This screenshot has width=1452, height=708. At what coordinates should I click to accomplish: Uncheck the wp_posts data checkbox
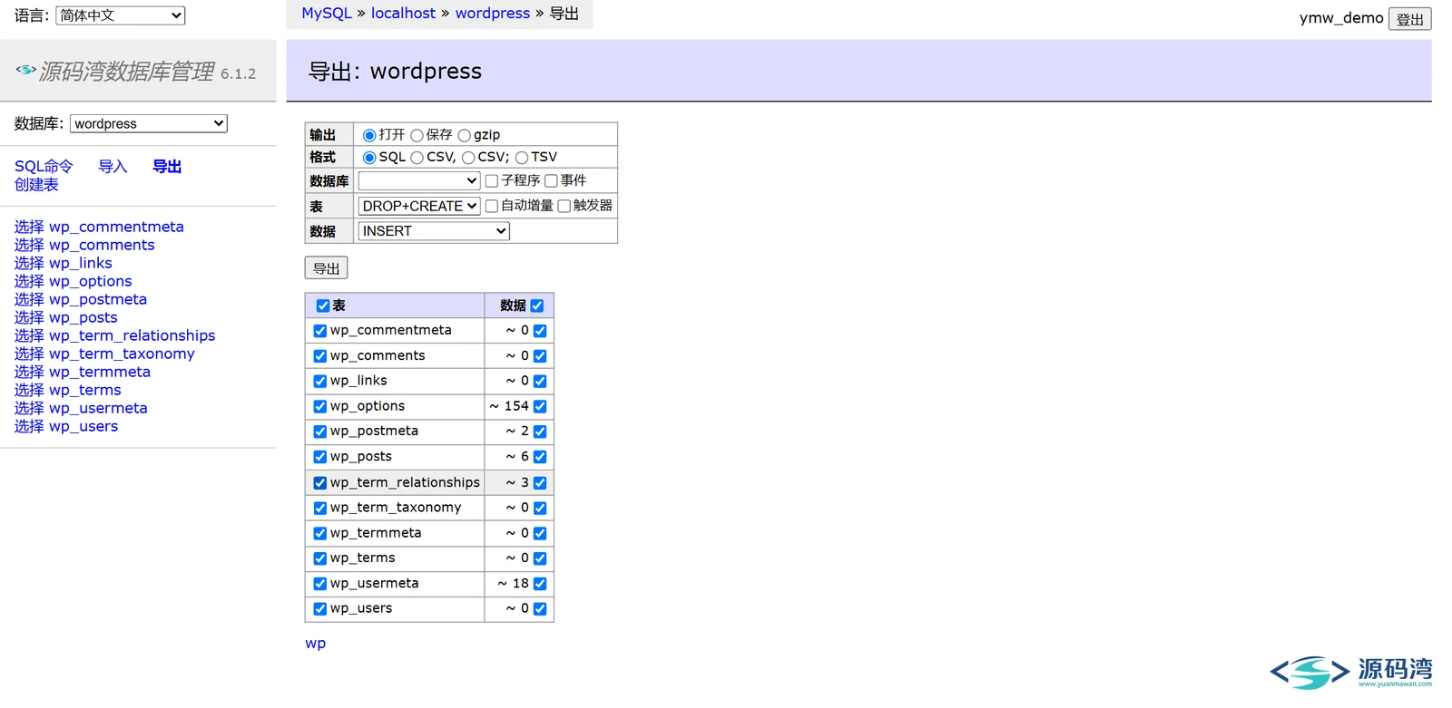click(540, 457)
